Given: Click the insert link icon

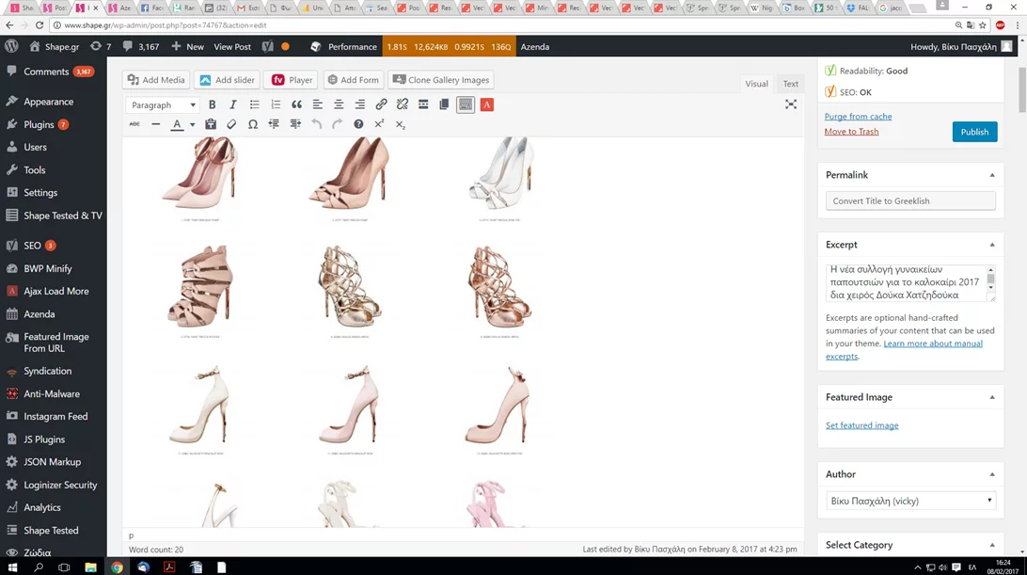Looking at the screenshot, I should (381, 105).
